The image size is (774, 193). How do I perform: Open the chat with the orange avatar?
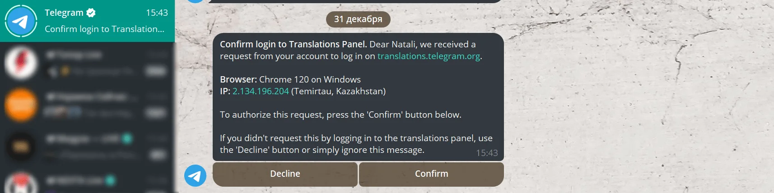point(21,105)
